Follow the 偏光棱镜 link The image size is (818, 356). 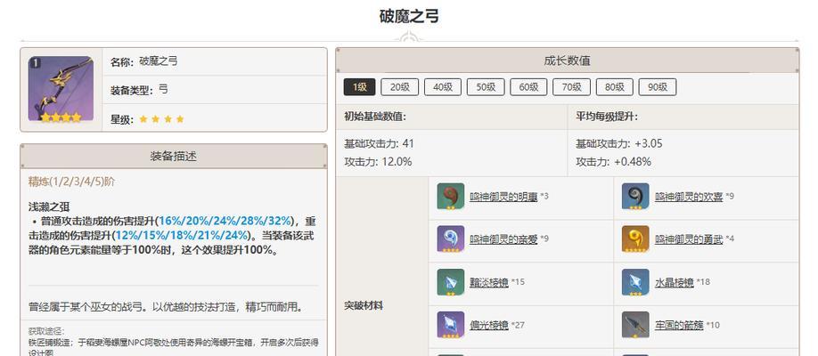(489, 325)
